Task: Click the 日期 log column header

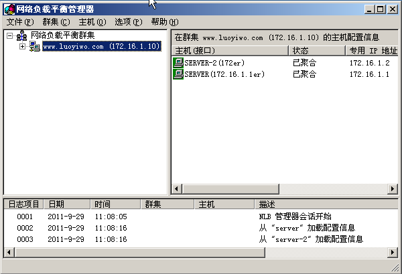Action: [x=67, y=204]
